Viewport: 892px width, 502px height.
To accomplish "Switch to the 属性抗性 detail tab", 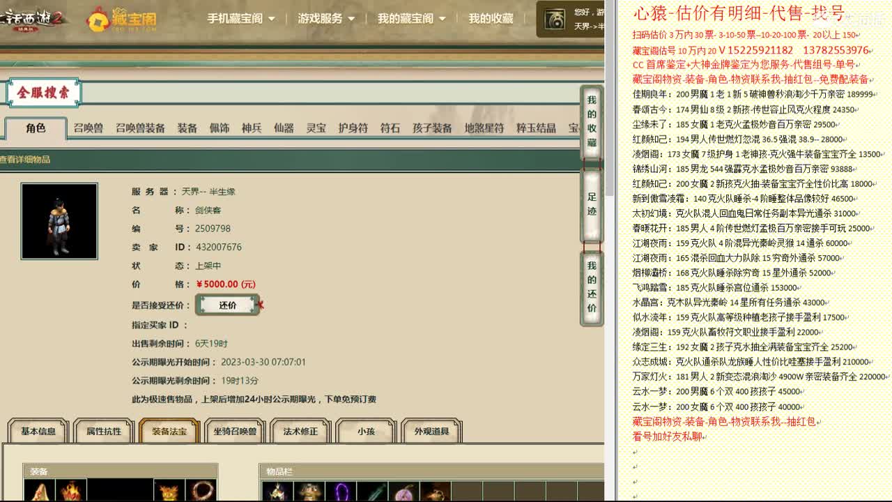I will point(103,432).
